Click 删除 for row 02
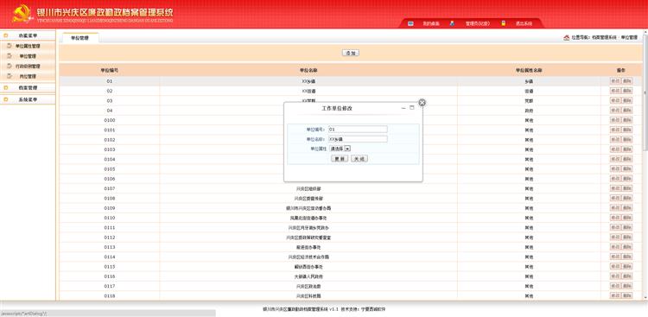 click(627, 91)
